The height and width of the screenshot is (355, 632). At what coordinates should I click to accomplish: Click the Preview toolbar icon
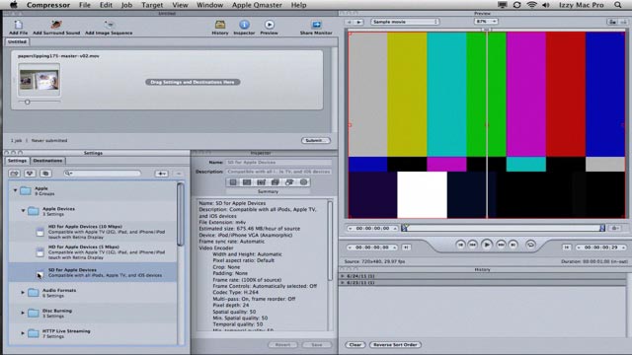[270, 25]
